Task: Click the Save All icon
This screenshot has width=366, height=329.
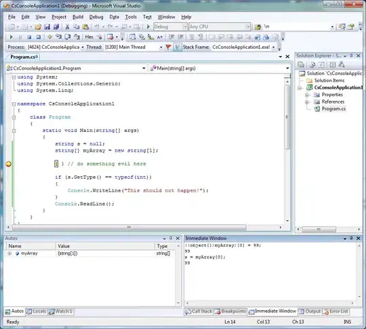Action: coord(56,27)
